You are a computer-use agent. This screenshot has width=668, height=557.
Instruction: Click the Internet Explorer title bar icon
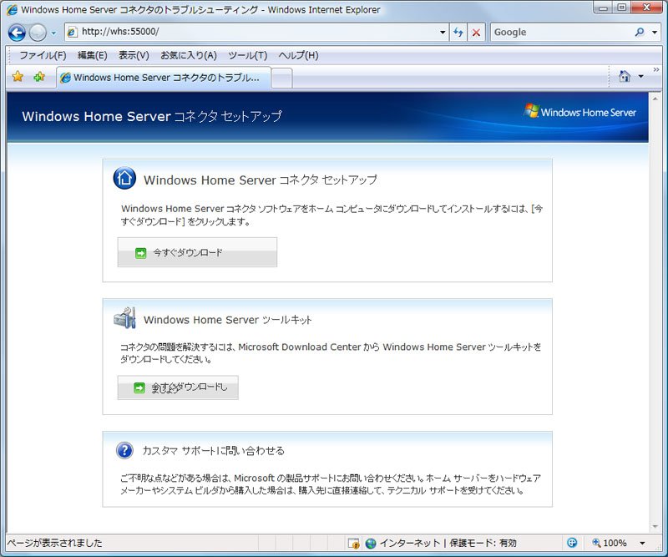13,9
